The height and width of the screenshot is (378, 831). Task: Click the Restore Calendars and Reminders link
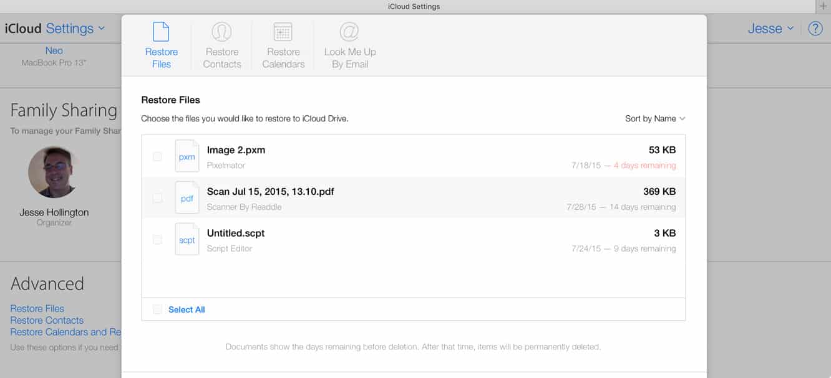pos(66,332)
